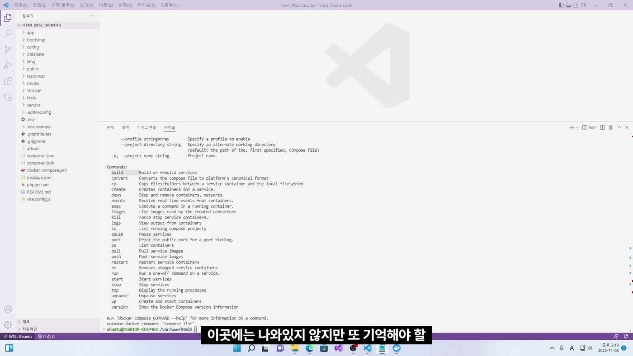Toggle the primary side bar
The width and height of the screenshot is (633, 356).
562,5
